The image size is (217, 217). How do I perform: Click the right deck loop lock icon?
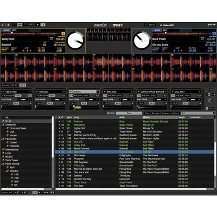pyautogui.click(x=174, y=50)
